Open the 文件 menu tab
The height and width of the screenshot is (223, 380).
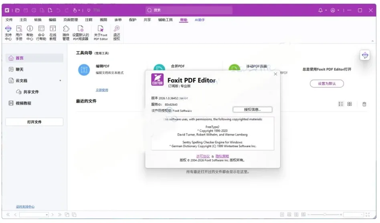coord(9,20)
